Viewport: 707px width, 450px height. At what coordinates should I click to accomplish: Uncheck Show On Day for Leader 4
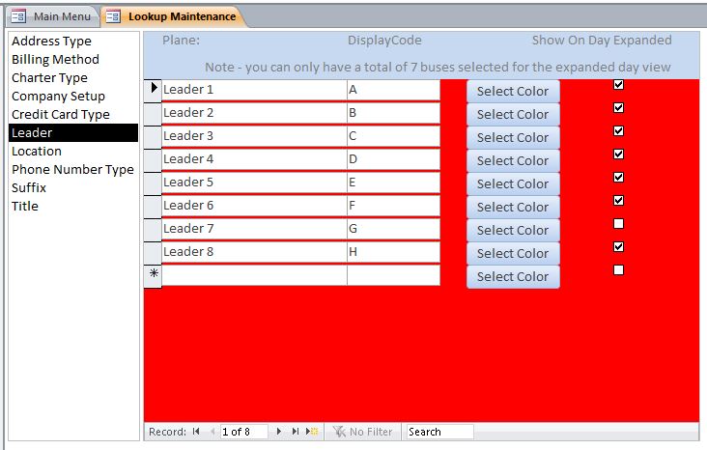(x=618, y=155)
